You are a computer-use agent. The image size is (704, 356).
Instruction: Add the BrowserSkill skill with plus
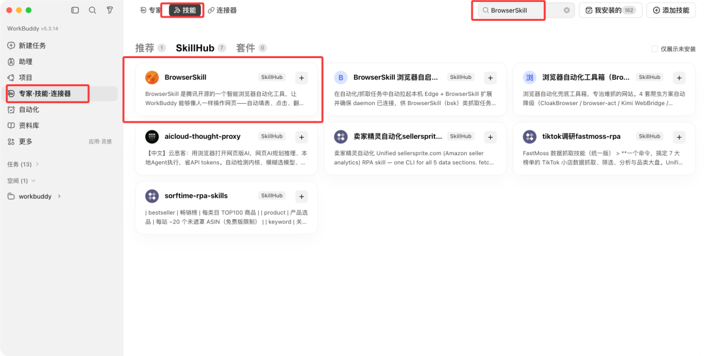[302, 78]
